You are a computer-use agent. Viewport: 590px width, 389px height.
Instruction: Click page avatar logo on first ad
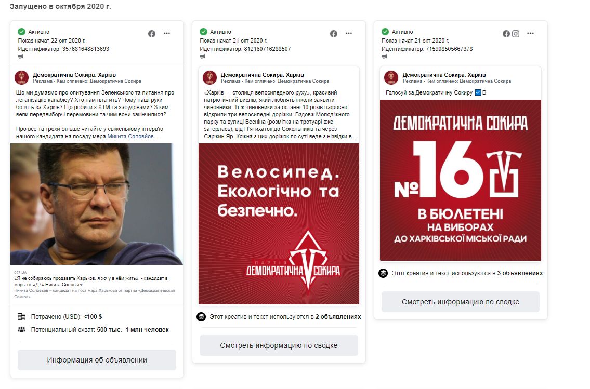pyautogui.click(x=21, y=77)
